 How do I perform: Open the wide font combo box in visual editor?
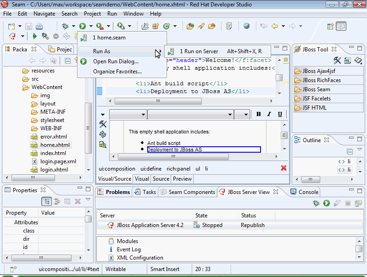[x=190, y=114]
